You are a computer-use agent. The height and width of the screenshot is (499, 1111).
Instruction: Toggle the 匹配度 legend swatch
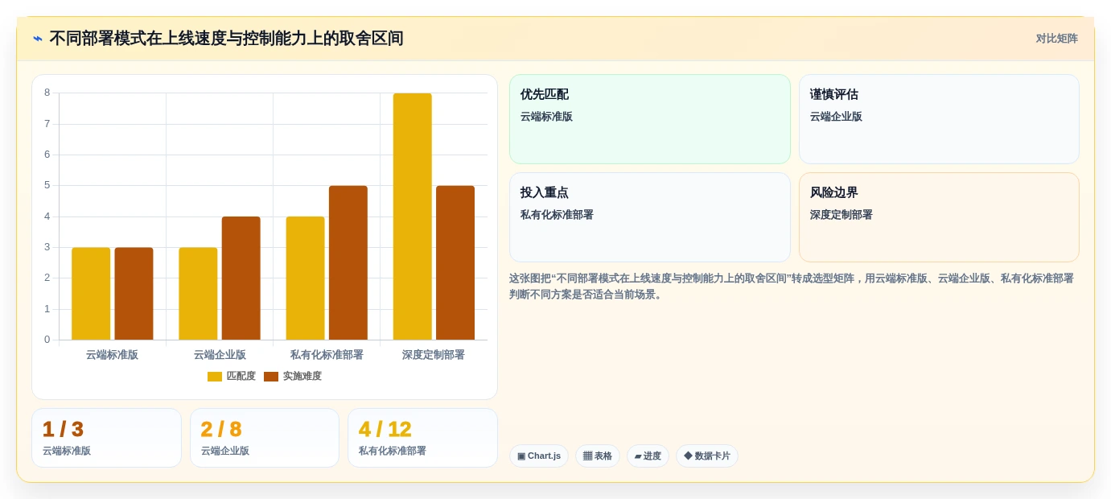pyautogui.click(x=215, y=377)
